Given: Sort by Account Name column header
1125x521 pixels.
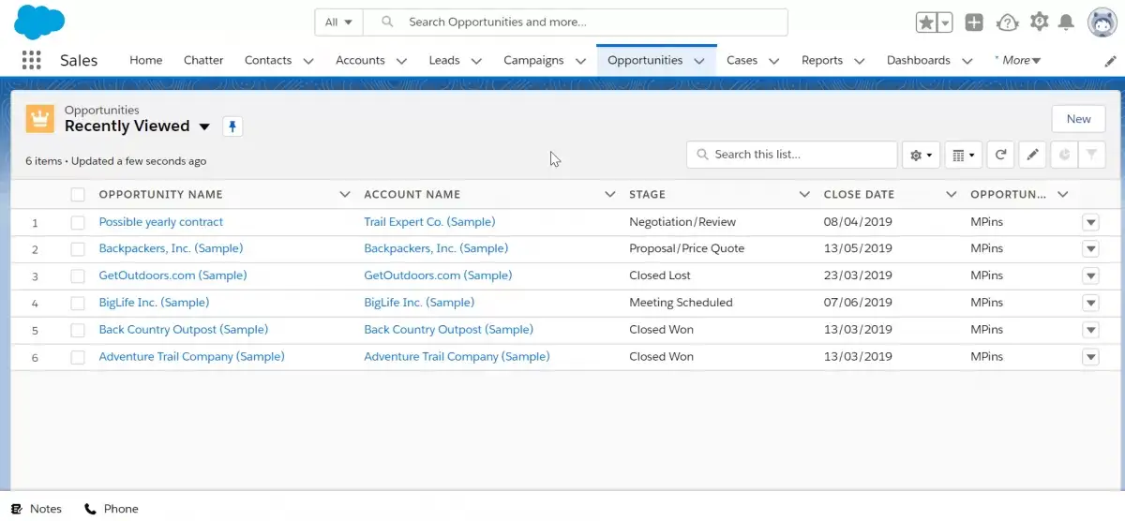Looking at the screenshot, I should click(x=412, y=195).
